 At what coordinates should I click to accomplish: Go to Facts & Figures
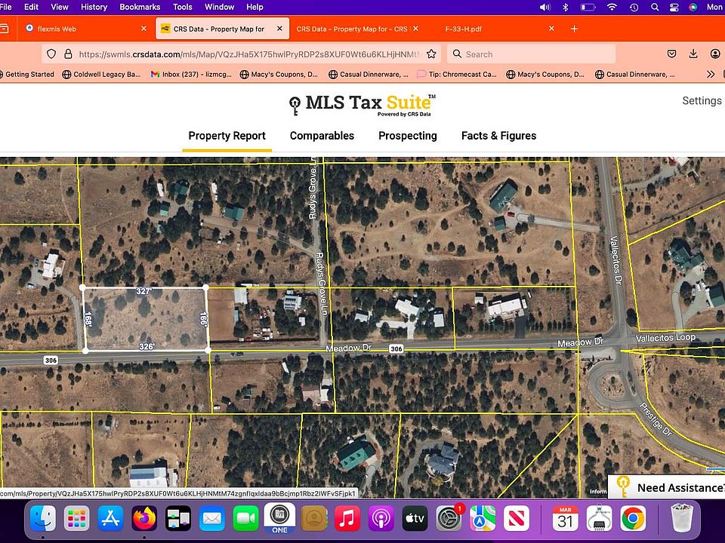tap(498, 136)
